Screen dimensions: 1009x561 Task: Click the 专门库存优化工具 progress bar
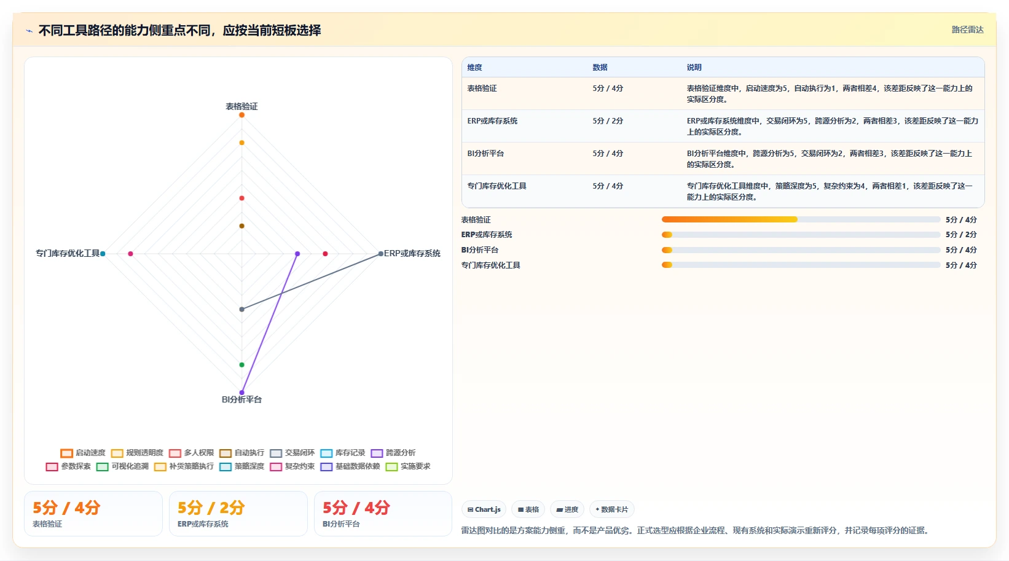point(801,265)
